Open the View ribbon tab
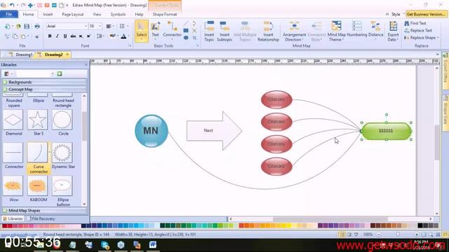This screenshot has height=252, width=449. coord(97,14)
